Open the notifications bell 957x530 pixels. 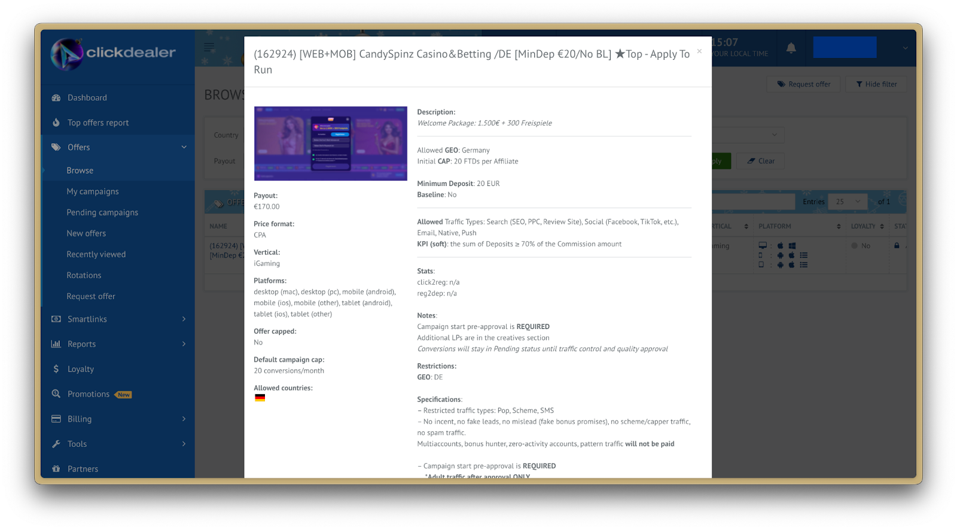791,48
